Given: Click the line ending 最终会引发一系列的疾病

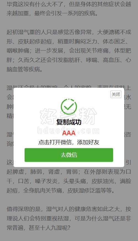Looking at the screenshot, I should 52,14.
